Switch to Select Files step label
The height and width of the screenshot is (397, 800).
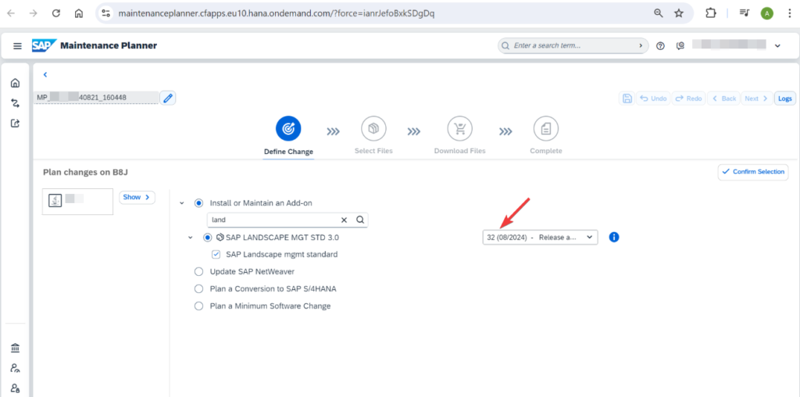click(x=373, y=151)
